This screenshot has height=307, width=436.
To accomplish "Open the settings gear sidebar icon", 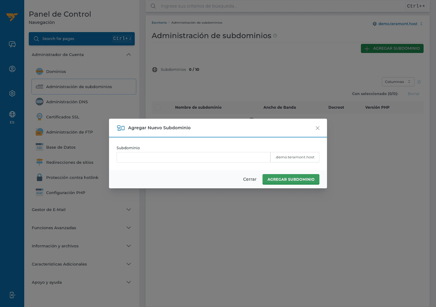I will coord(12,93).
